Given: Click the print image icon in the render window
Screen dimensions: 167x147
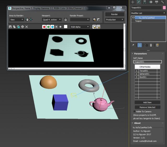Looking at the screenshot, I should pos(22,27).
